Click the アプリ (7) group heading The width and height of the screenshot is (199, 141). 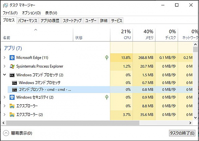click(13, 48)
